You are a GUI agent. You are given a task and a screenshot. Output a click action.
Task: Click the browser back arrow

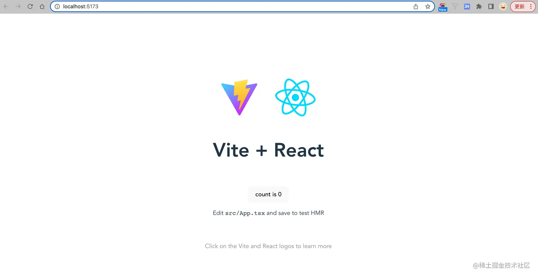pos(6,6)
